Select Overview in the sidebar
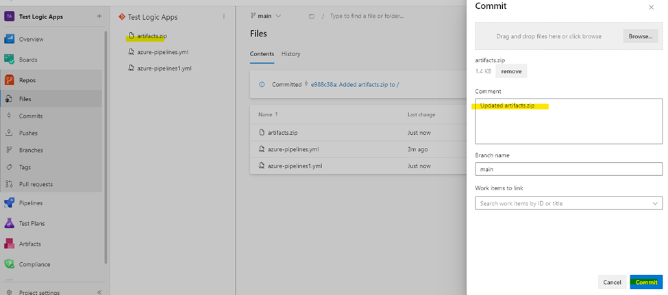The height and width of the screenshot is (295, 668). point(31,39)
